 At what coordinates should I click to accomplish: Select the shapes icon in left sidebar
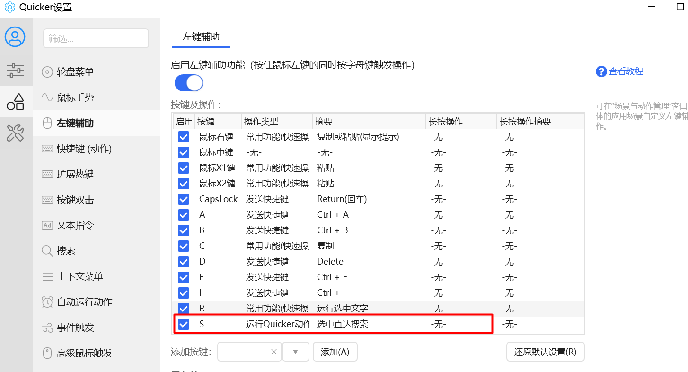point(15,102)
